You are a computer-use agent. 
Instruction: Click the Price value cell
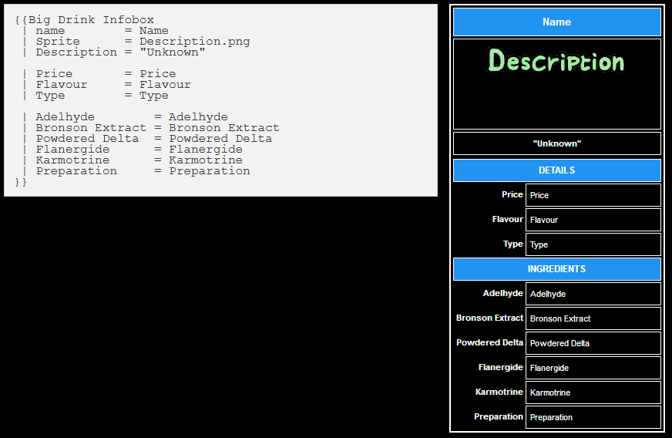click(x=593, y=195)
